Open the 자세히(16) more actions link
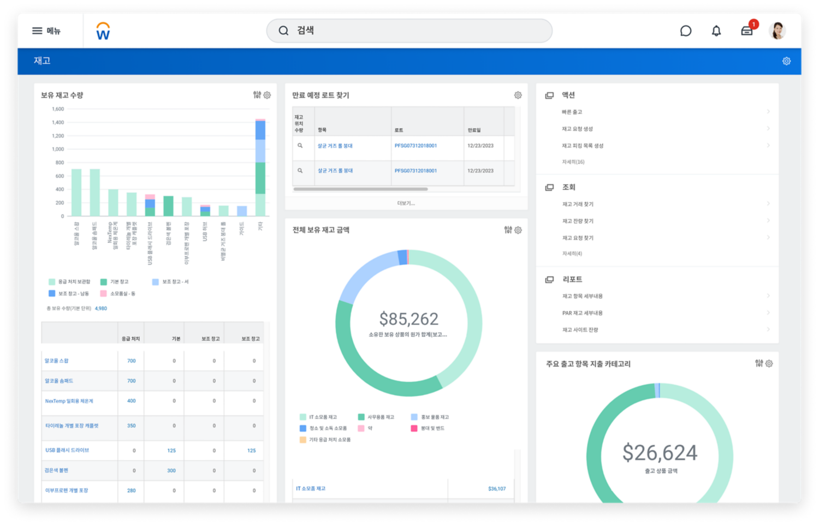The image size is (819, 525). (x=573, y=162)
